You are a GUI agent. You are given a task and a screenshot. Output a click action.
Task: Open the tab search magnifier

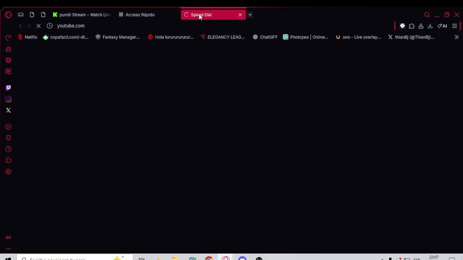[x=427, y=15]
